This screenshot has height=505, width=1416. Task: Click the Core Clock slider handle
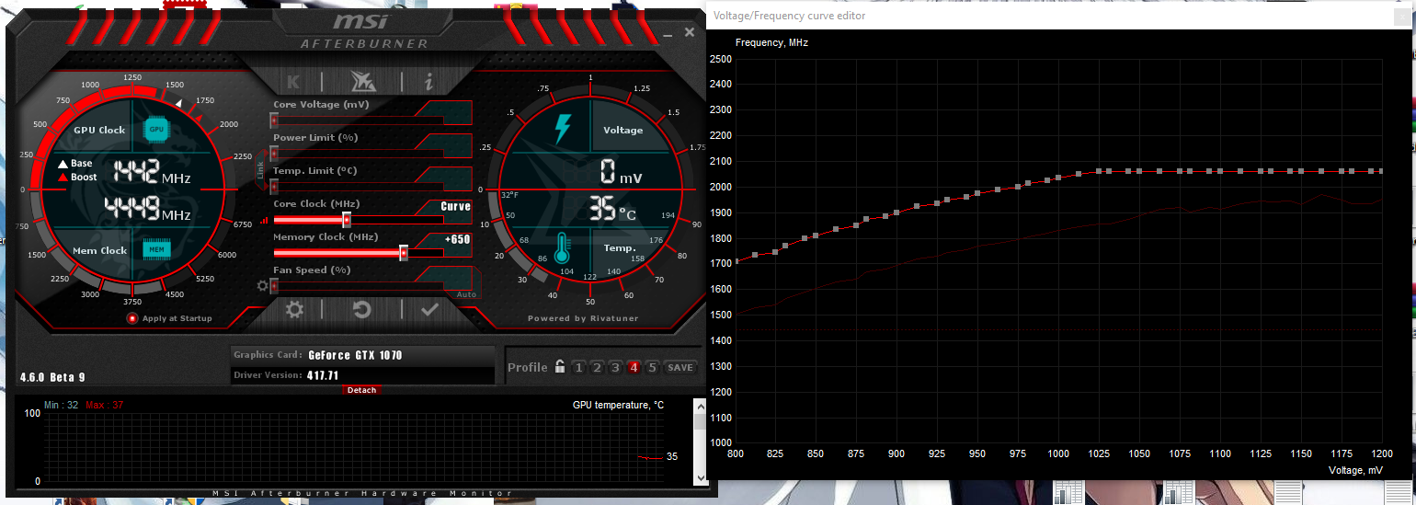click(x=347, y=220)
